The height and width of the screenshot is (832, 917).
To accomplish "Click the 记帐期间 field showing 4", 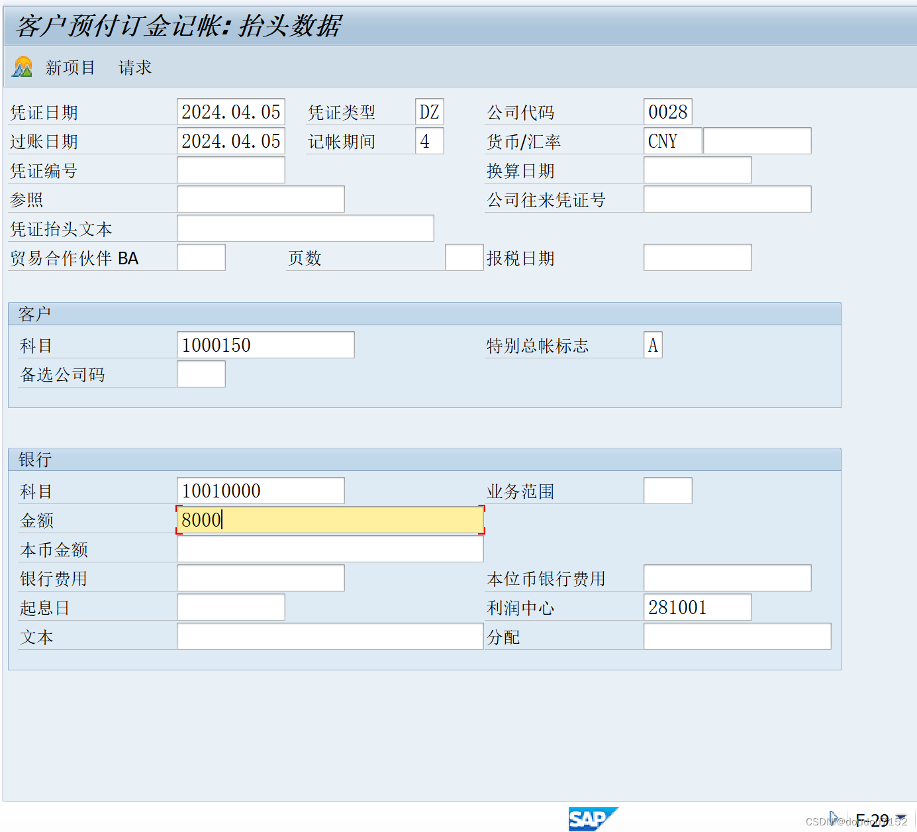I will [x=429, y=140].
